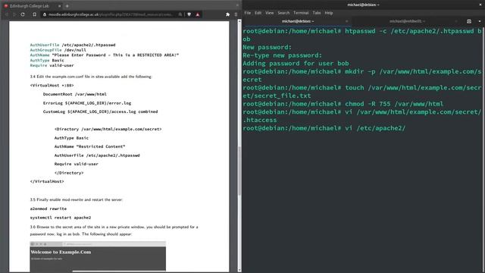Open the terminal Help menu
The width and height of the screenshot is (485, 273).
click(x=328, y=13)
